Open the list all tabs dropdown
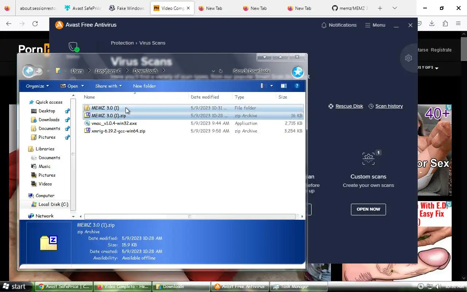Screen dimensions: 467x292 point(394,8)
